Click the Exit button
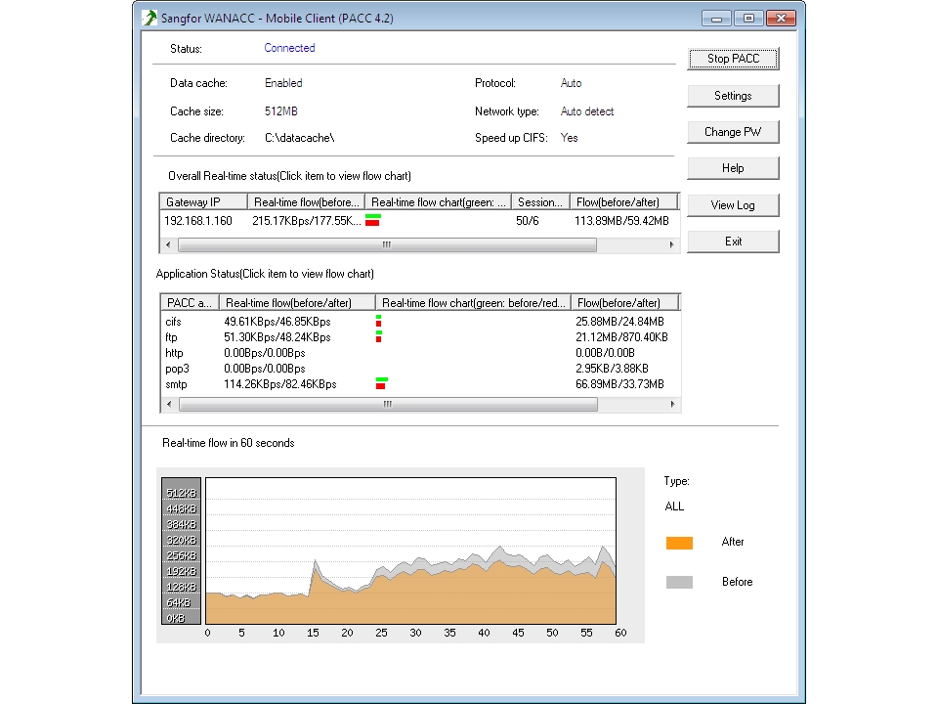938x704 pixels. [733, 242]
